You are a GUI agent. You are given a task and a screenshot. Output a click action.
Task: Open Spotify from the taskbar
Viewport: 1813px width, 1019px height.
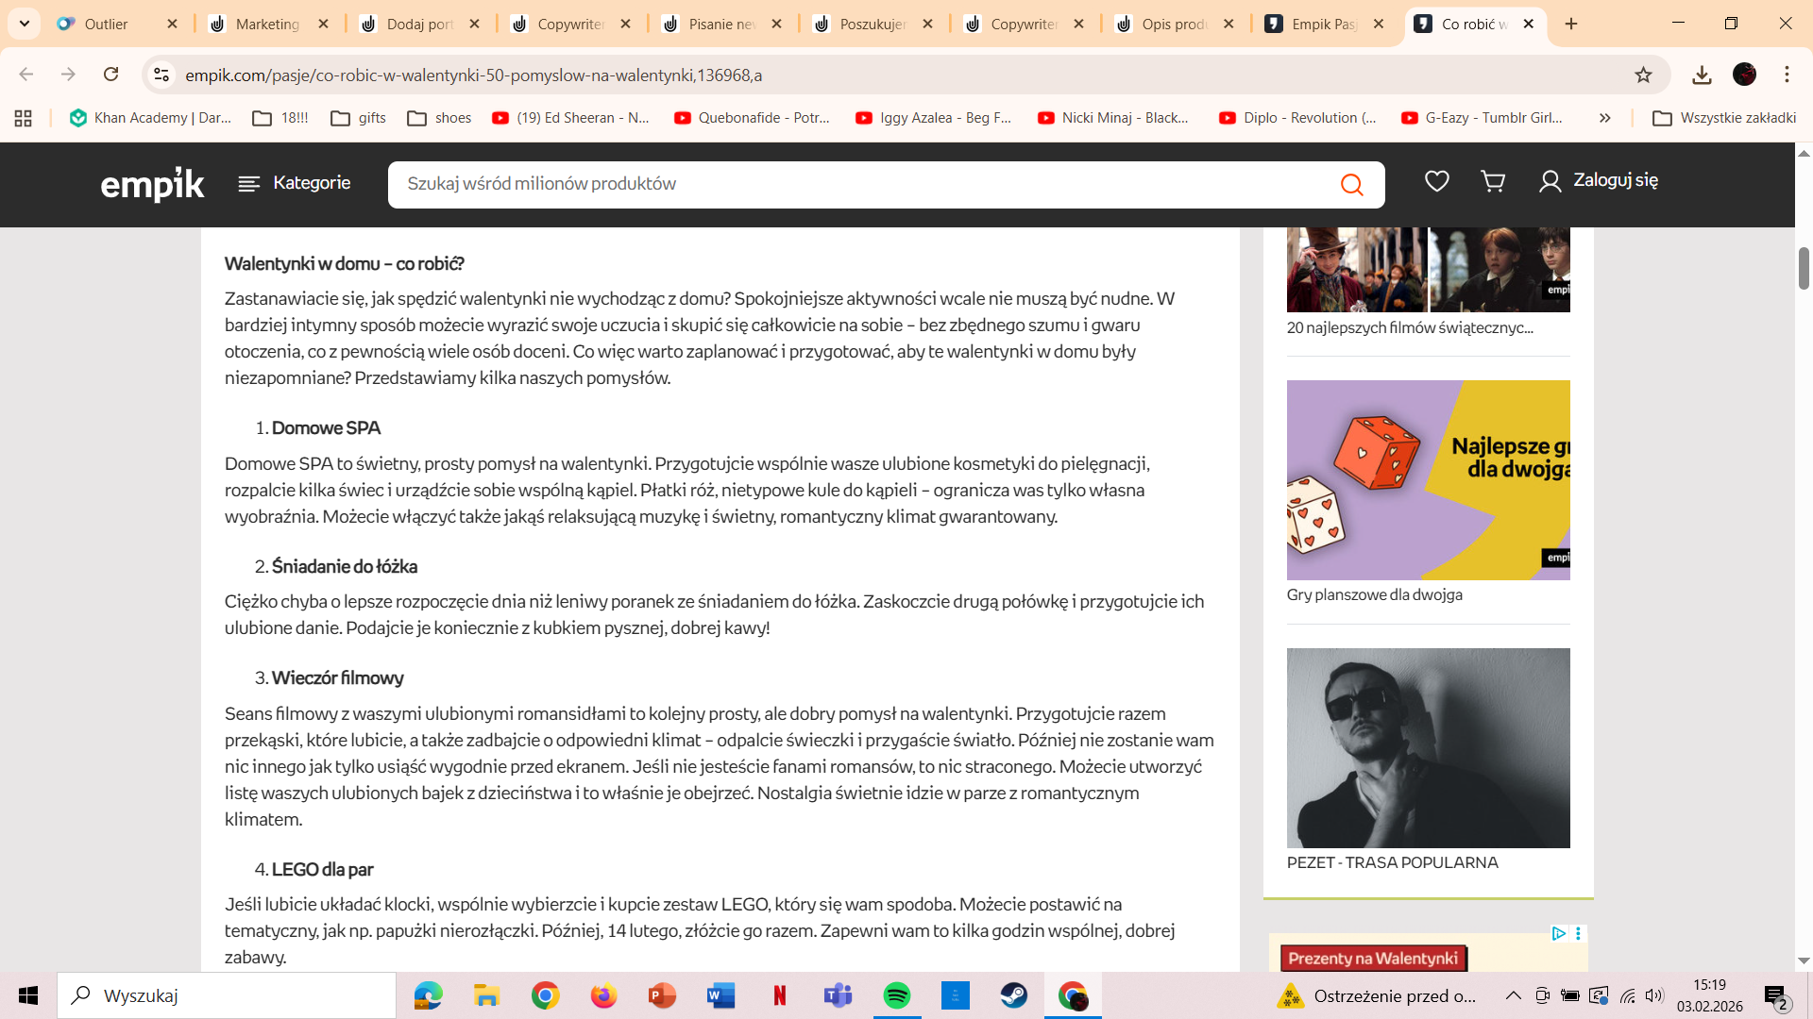click(x=896, y=995)
